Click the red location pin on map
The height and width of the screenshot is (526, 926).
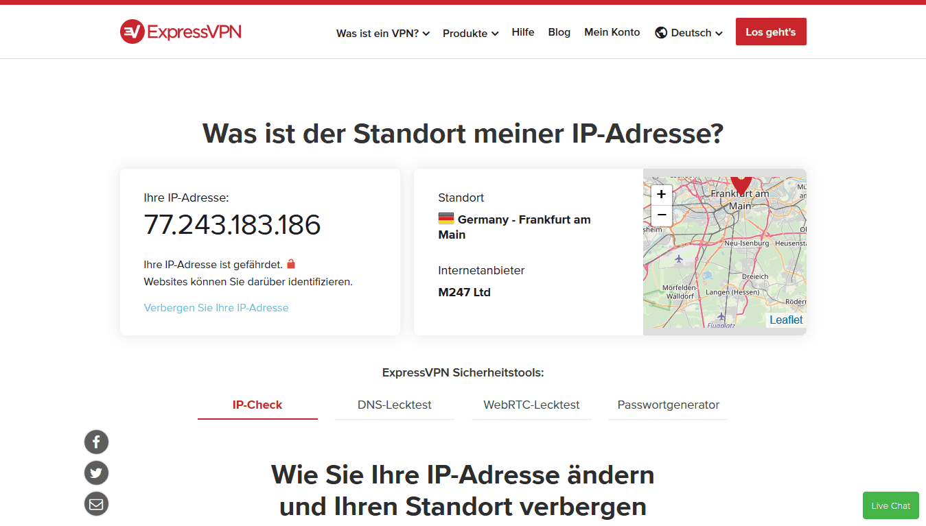(x=741, y=185)
